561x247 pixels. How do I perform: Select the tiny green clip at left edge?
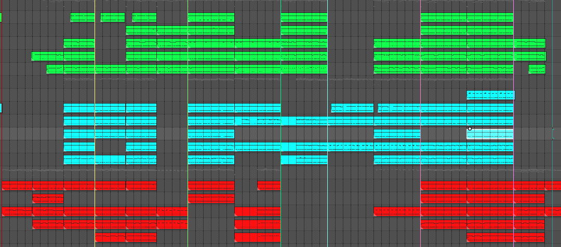point(1,18)
